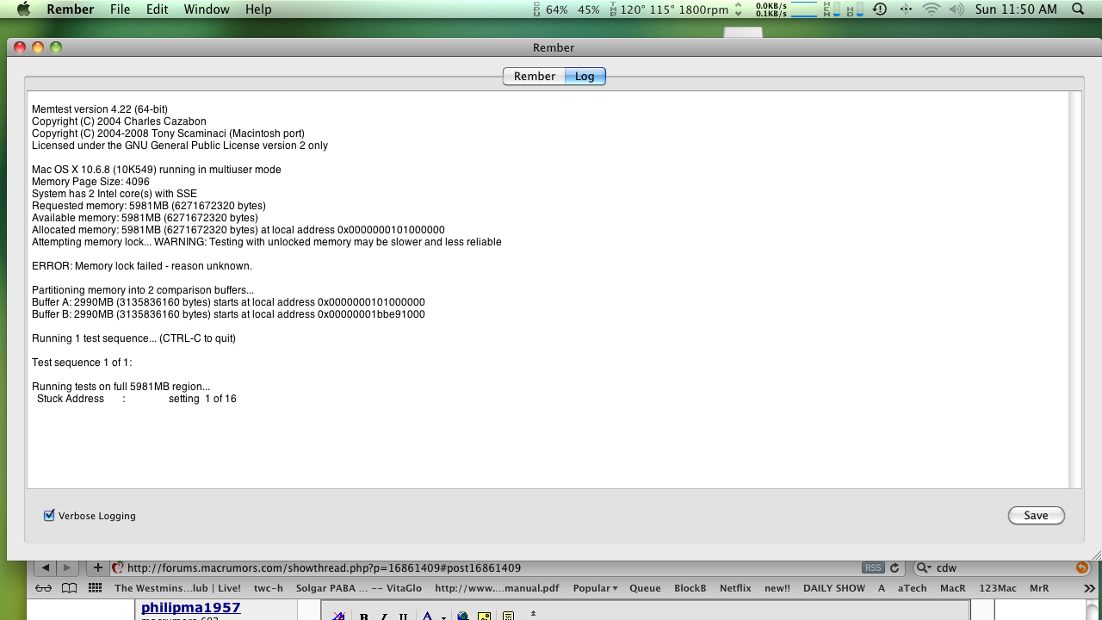Open the MacR bookmark
The image size is (1102, 620).
pos(952,588)
